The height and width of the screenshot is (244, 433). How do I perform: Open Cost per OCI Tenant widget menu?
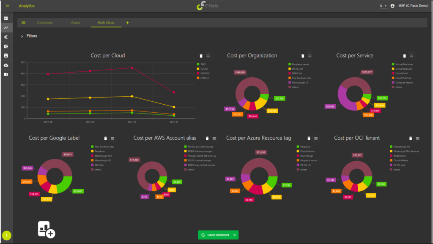417,138
